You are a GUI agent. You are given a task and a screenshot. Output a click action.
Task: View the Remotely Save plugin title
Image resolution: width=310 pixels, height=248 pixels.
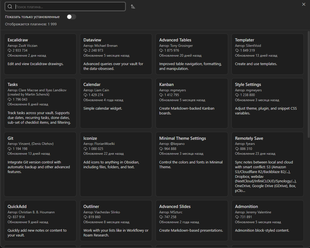pyautogui.click(x=249, y=138)
